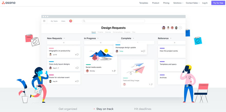
Task: Add a task to Reference column
Action: (172, 43)
